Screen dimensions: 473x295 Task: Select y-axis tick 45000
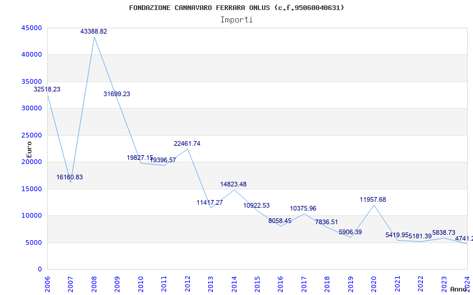click(31, 28)
